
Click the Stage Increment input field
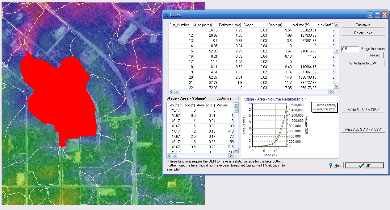[x=350, y=49]
